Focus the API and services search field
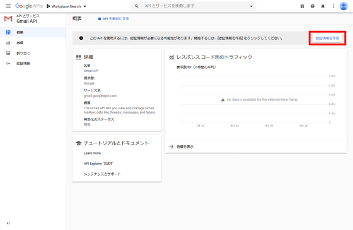353x230 pixels. [193, 6]
